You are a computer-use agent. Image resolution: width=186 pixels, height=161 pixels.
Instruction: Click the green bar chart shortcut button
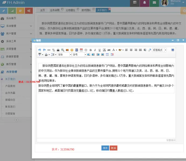(12, 11)
